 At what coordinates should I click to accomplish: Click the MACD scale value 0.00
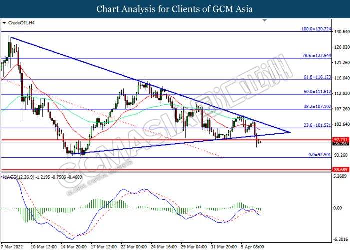(x=337, y=208)
